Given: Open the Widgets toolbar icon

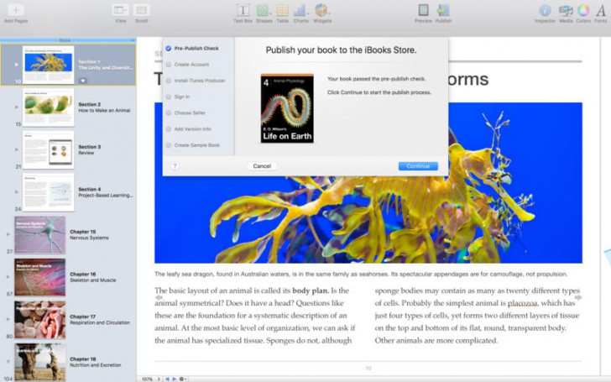Looking at the screenshot, I should click(x=322, y=10).
